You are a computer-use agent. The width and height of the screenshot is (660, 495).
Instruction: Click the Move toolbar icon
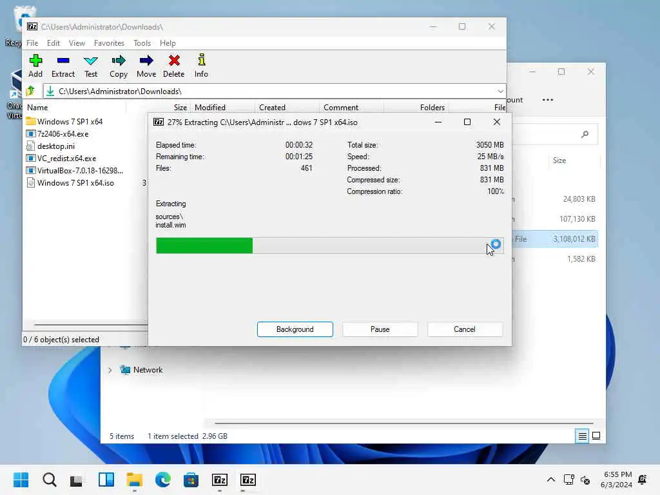coord(146,66)
